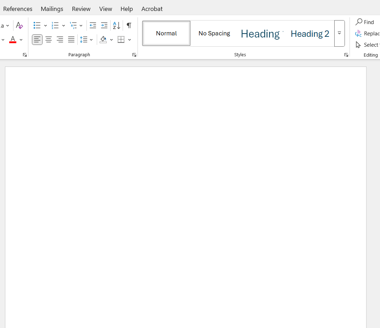Apply numbered list formatting
The height and width of the screenshot is (328, 380).
pos(55,25)
